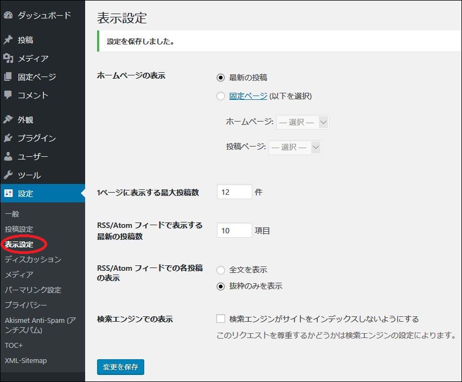Choose 全文を表示 for feed posts
The height and width of the screenshot is (382, 462).
221,270
